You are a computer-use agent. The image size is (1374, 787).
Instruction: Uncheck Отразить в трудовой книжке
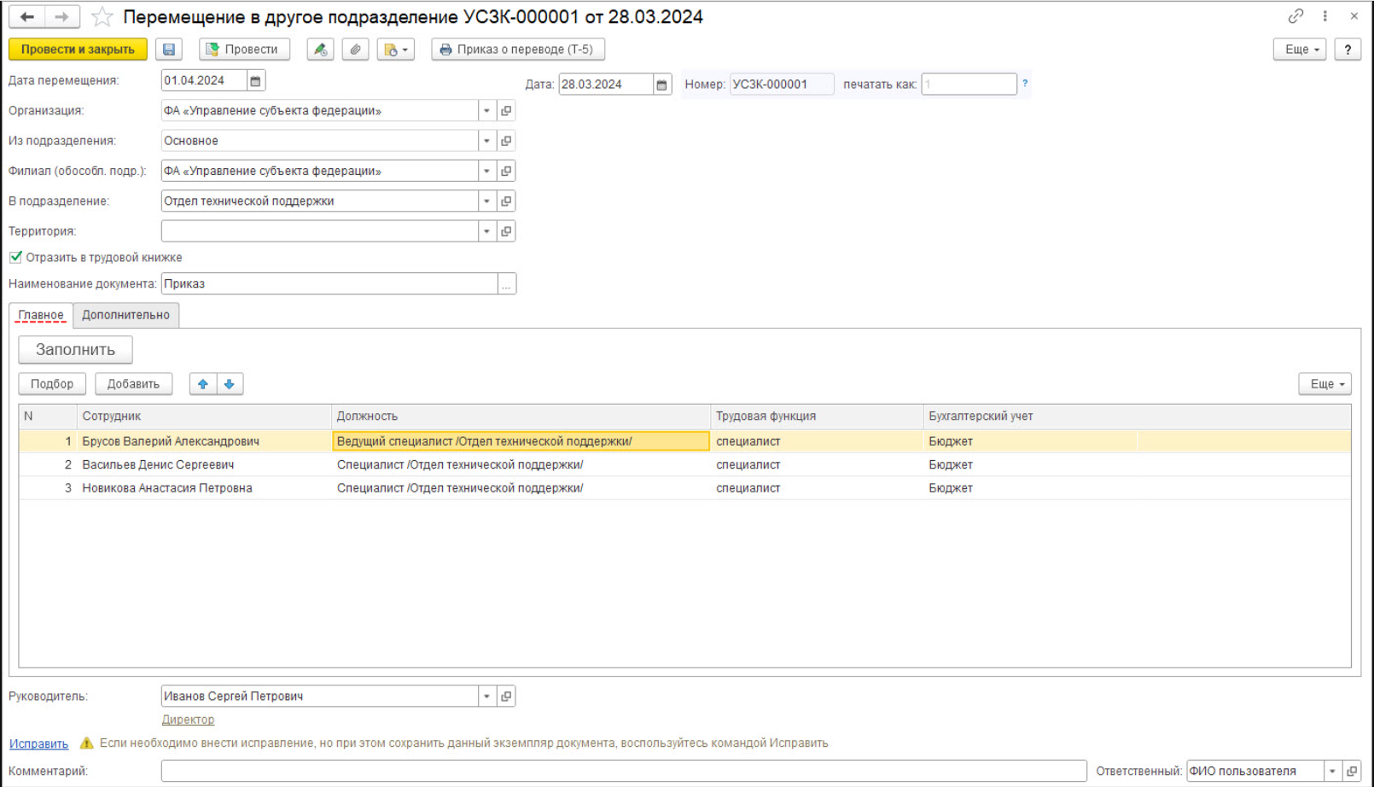click(16, 257)
